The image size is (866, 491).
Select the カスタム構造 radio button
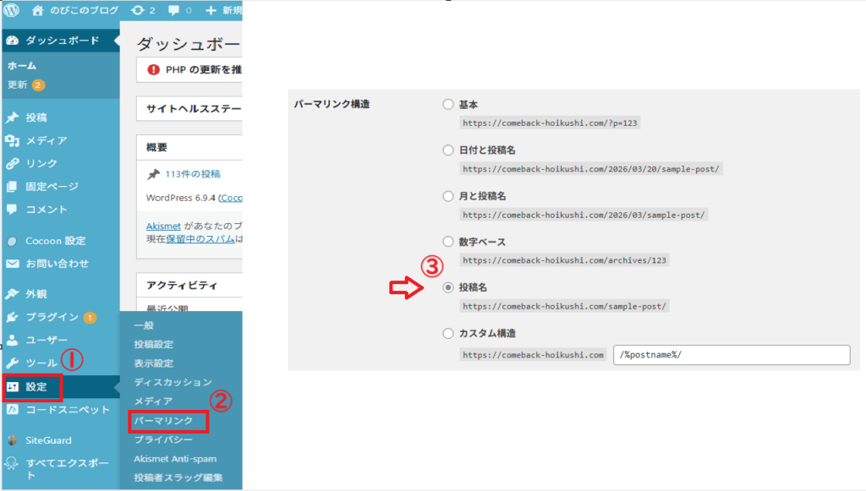point(448,334)
